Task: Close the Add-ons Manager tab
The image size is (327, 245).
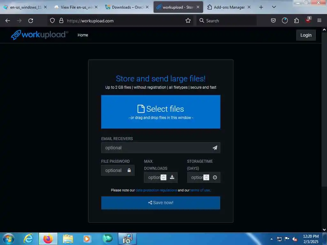Action: coord(249,7)
